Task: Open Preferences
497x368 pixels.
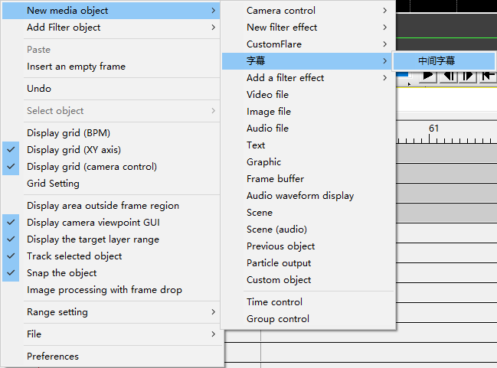Action: (53, 357)
